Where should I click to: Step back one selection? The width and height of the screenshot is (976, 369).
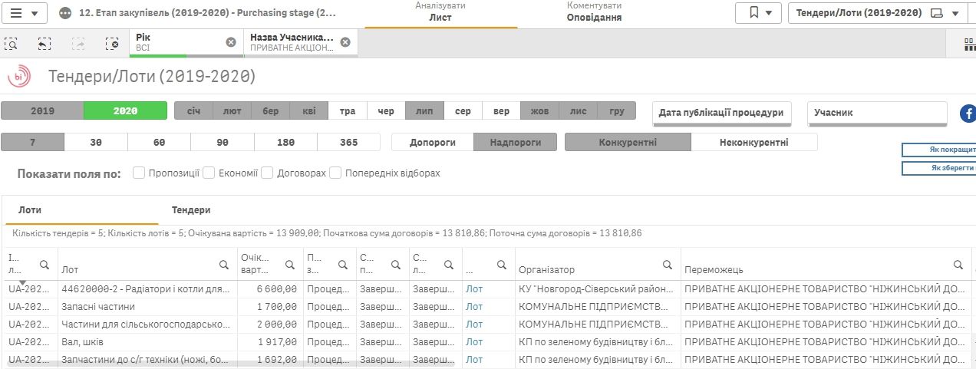(x=45, y=44)
